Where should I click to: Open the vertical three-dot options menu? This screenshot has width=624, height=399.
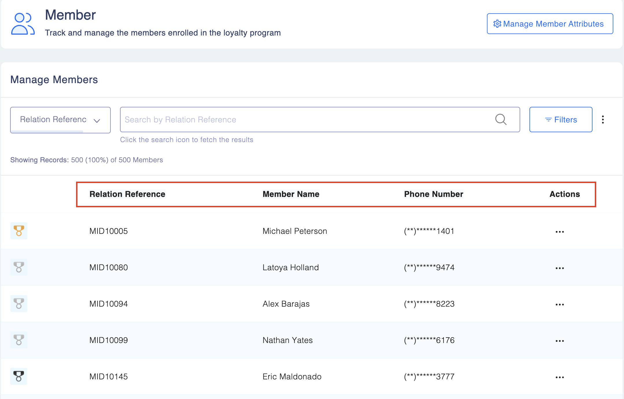click(603, 120)
